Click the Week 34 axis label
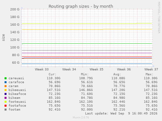 [69, 69]
